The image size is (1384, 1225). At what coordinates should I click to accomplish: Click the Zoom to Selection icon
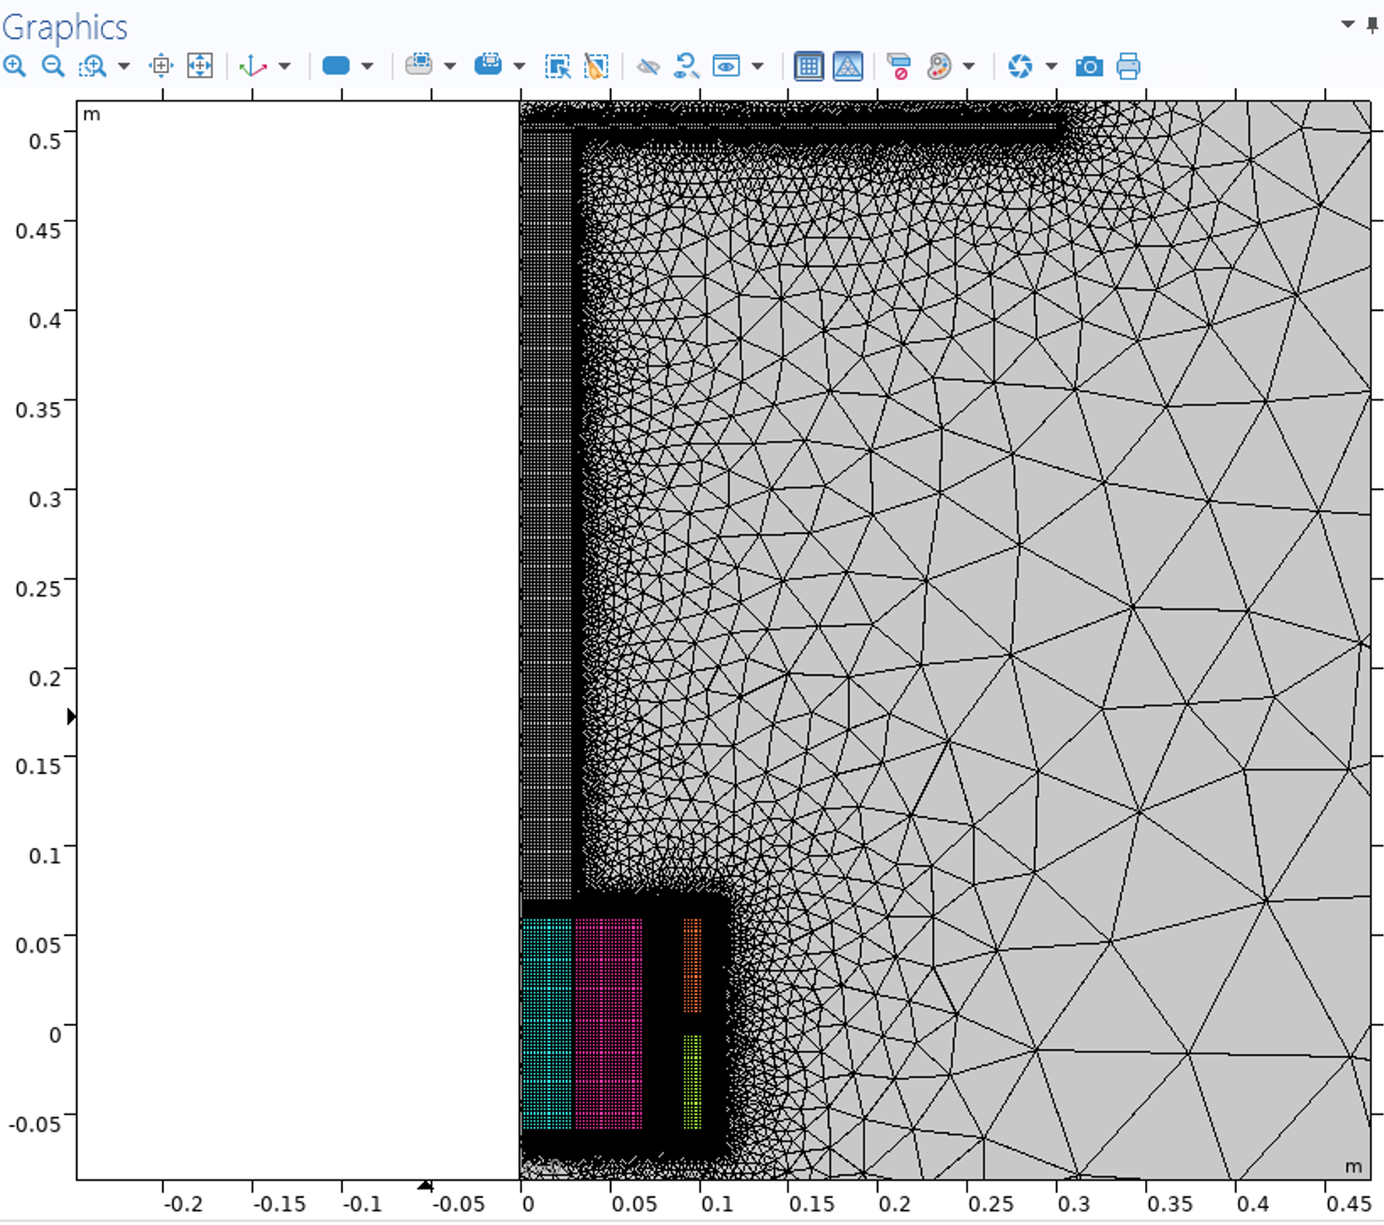click(x=161, y=66)
